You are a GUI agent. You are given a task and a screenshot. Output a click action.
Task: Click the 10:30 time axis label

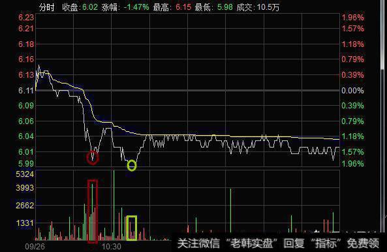tap(112, 247)
